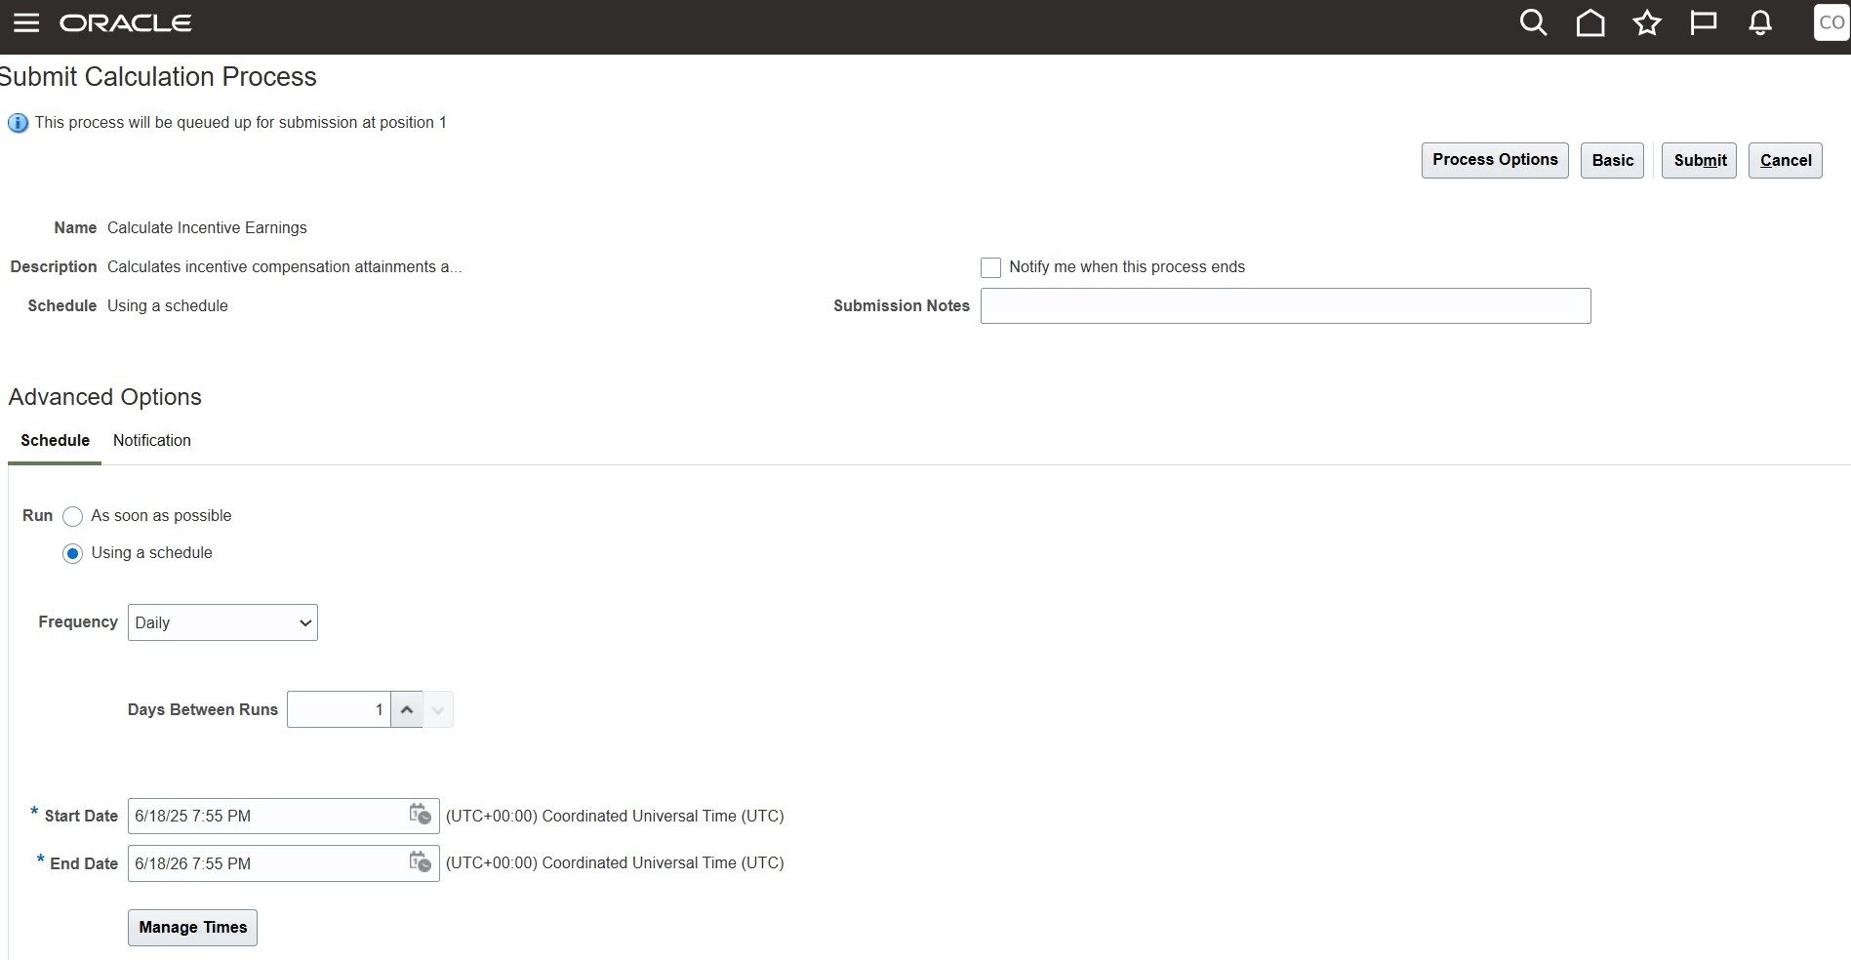
Task: Open Favorites star icon
Action: [x=1647, y=23]
